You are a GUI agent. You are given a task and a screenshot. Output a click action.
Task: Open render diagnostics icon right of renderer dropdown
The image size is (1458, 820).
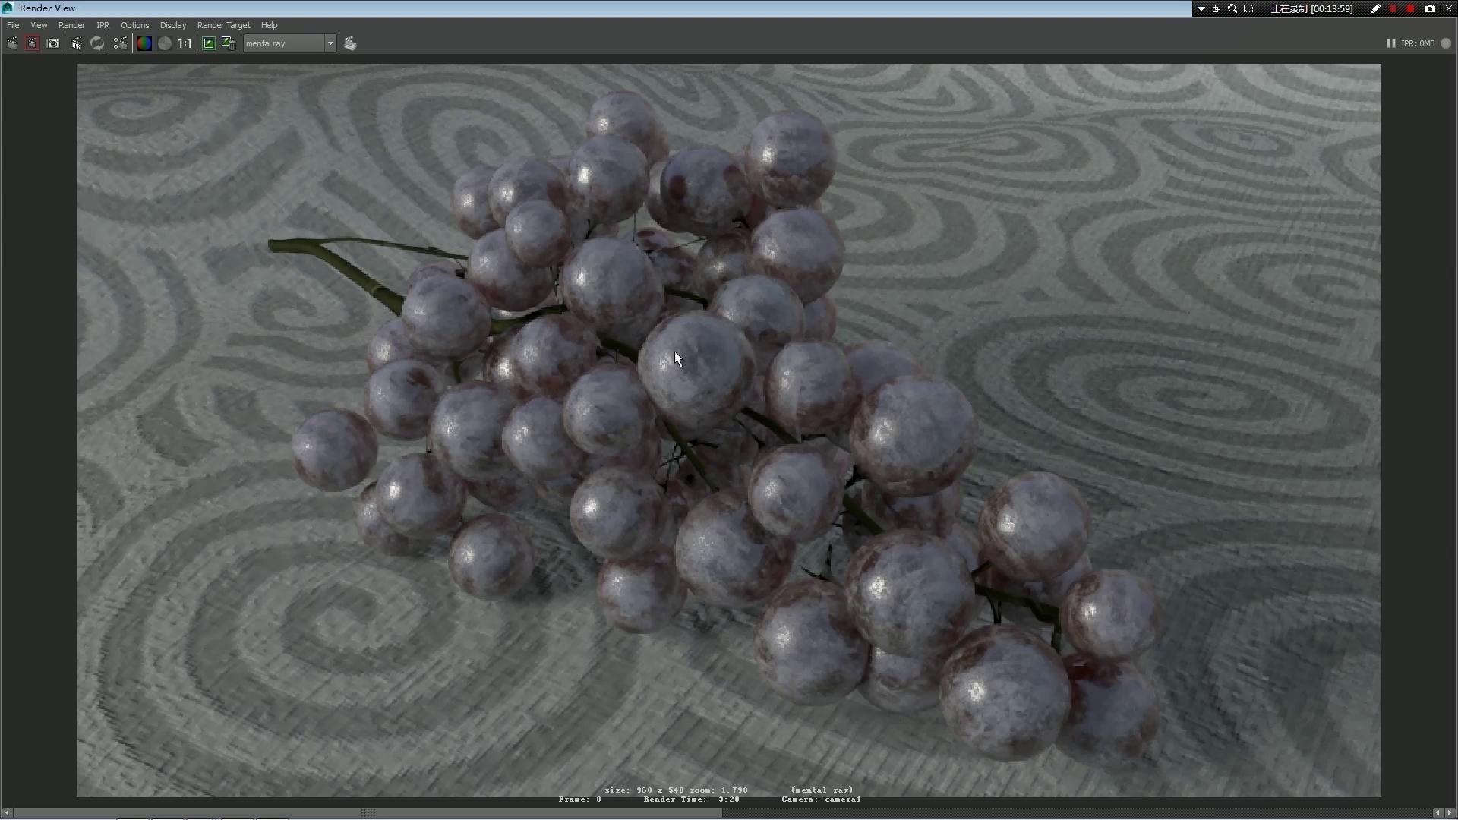pyautogui.click(x=350, y=43)
